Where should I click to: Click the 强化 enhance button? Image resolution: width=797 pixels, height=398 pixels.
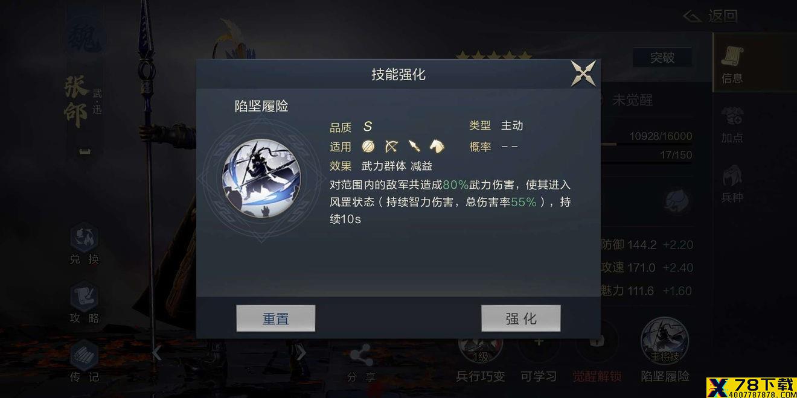pos(520,318)
